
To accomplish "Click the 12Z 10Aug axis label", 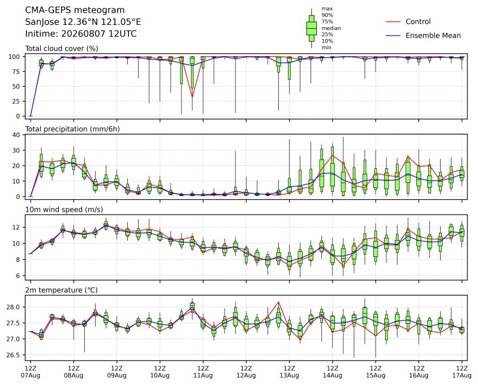I will click(160, 372).
